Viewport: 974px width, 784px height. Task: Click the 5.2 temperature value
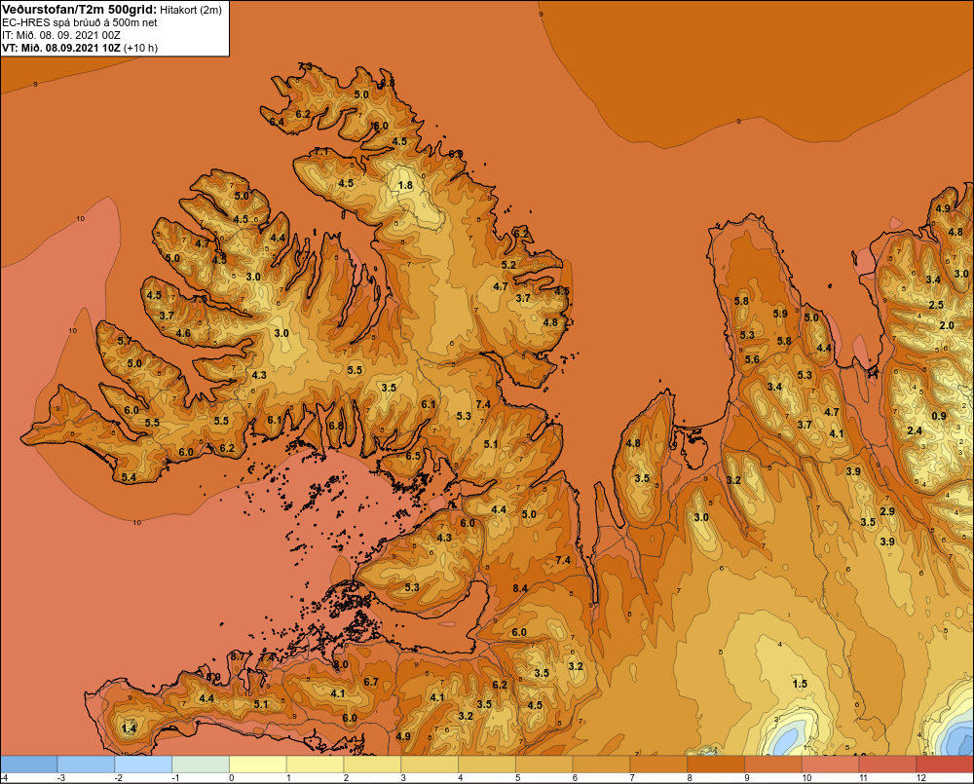[x=508, y=265]
